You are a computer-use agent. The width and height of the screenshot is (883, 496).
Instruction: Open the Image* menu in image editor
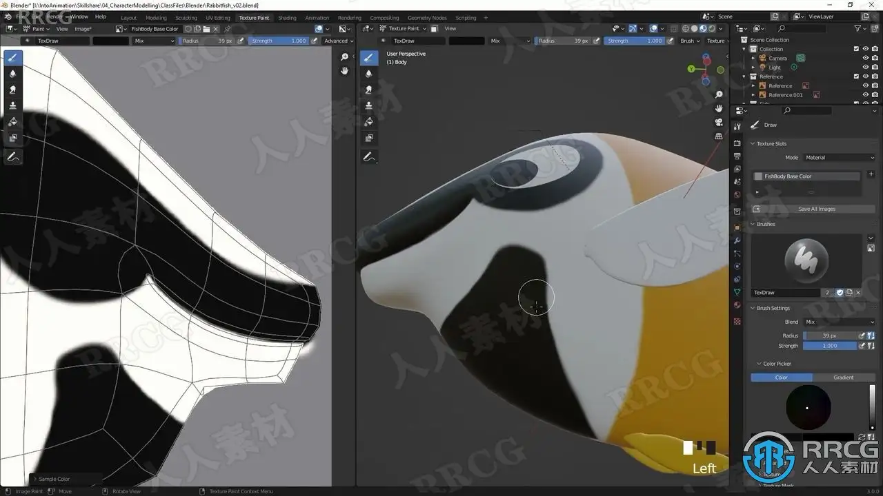point(83,29)
